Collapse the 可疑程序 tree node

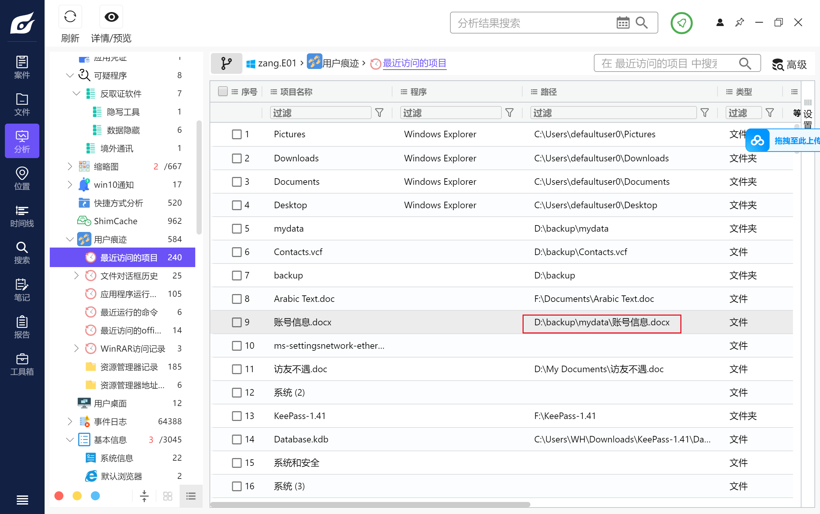tap(70, 75)
